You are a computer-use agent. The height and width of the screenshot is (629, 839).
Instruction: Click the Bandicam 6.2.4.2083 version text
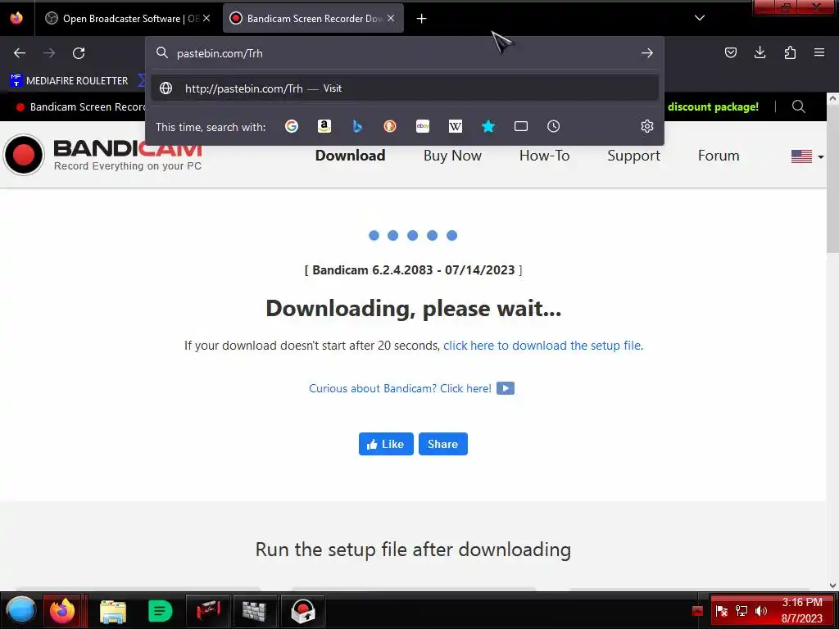pyautogui.click(x=413, y=270)
